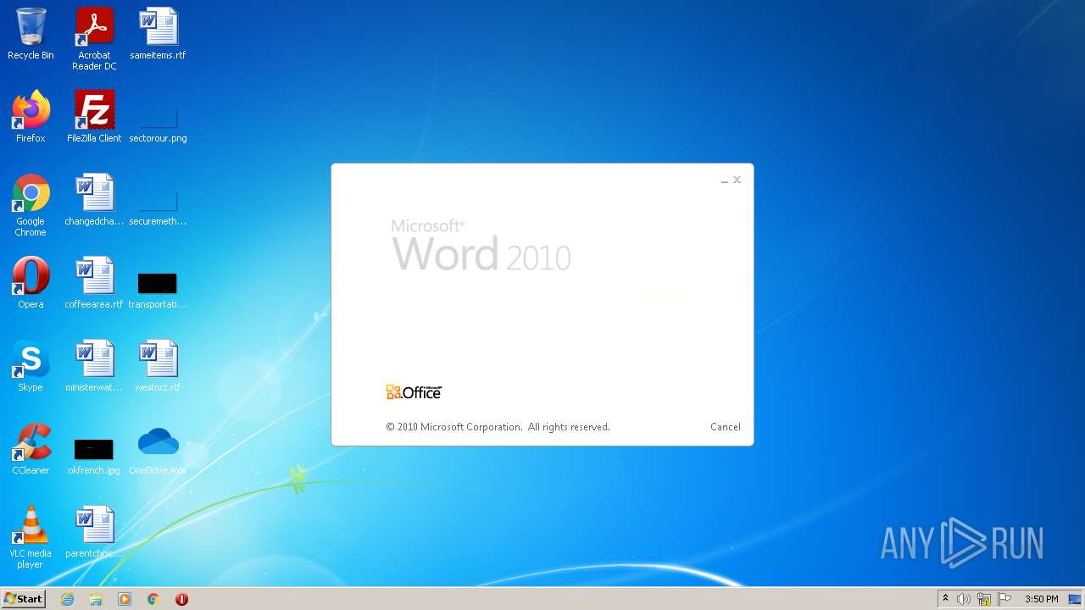The height and width of the screenshot is (610, 1085).
Task: Select the coffeearea.rtf document
Action: (94, 283)
